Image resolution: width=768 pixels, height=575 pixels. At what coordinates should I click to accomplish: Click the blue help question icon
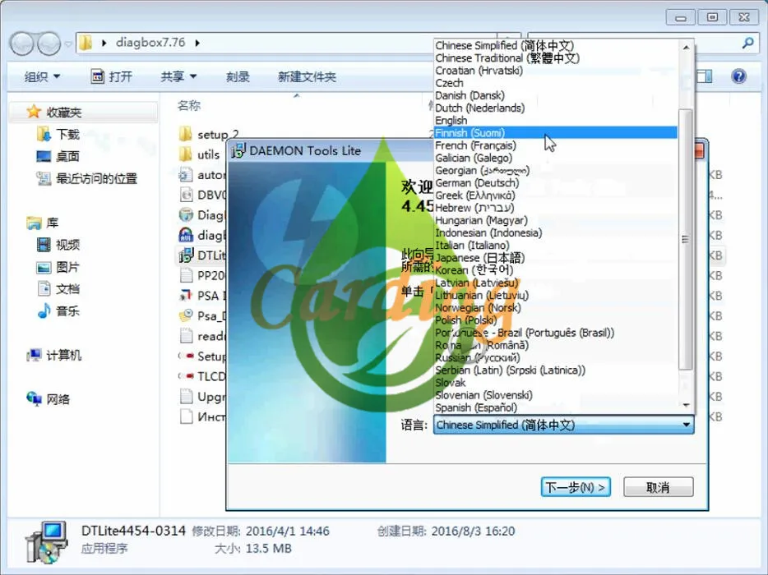click(x=738, y=76)
